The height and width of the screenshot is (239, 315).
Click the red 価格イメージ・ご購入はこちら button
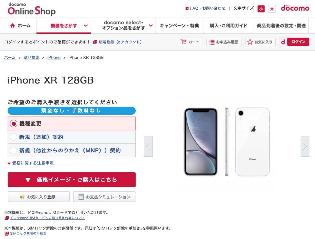coord(72,180)
